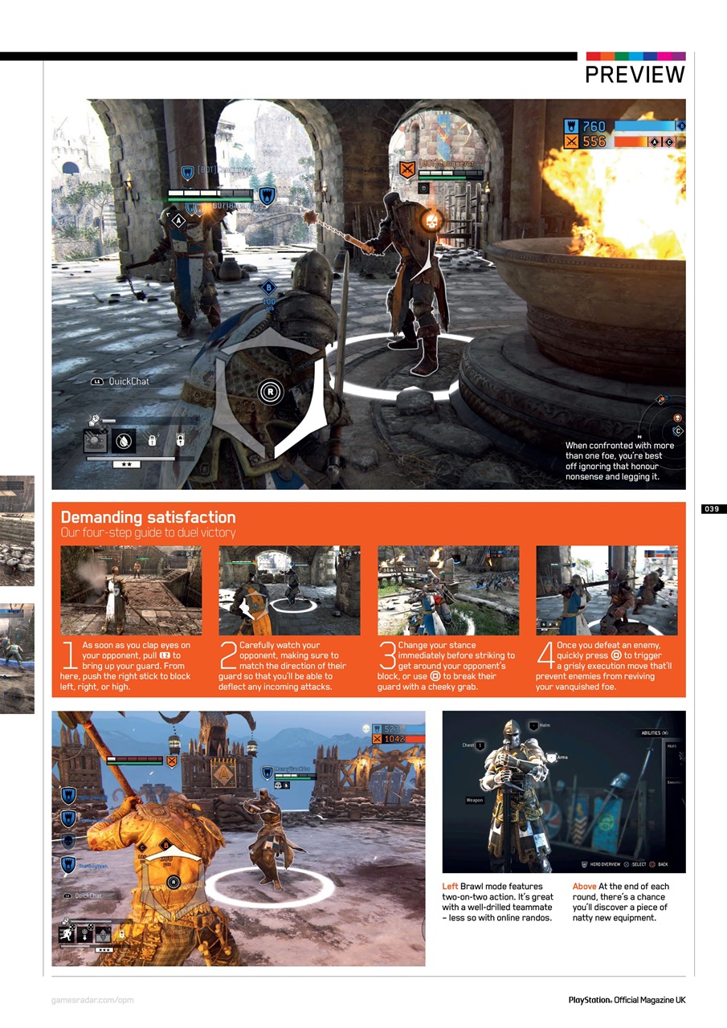Image resolution: width=727 pixels, height=1028 pixels.
Task: Click QuickChat label in the Brawl screenshot
Action: coord(88,895)
